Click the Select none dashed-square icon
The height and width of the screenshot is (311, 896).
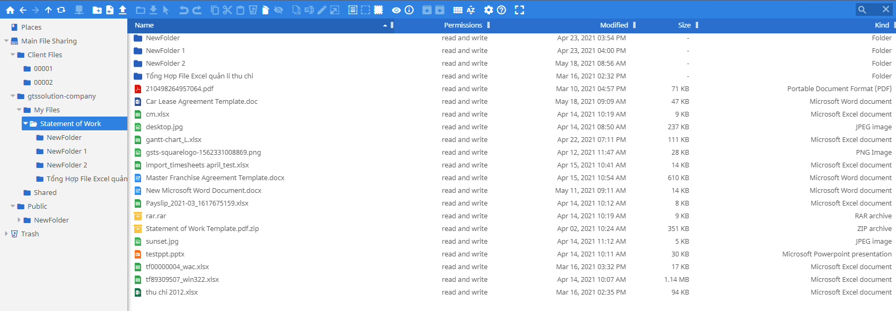click(366, 10)
